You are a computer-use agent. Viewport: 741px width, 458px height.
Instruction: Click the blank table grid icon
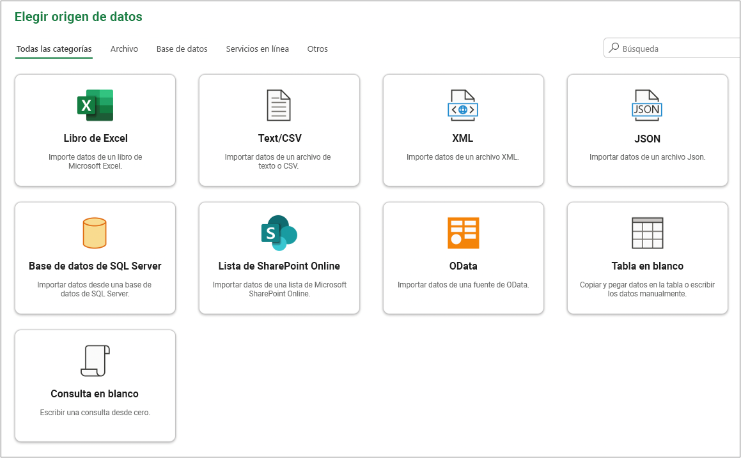click(x=648, y=233)
